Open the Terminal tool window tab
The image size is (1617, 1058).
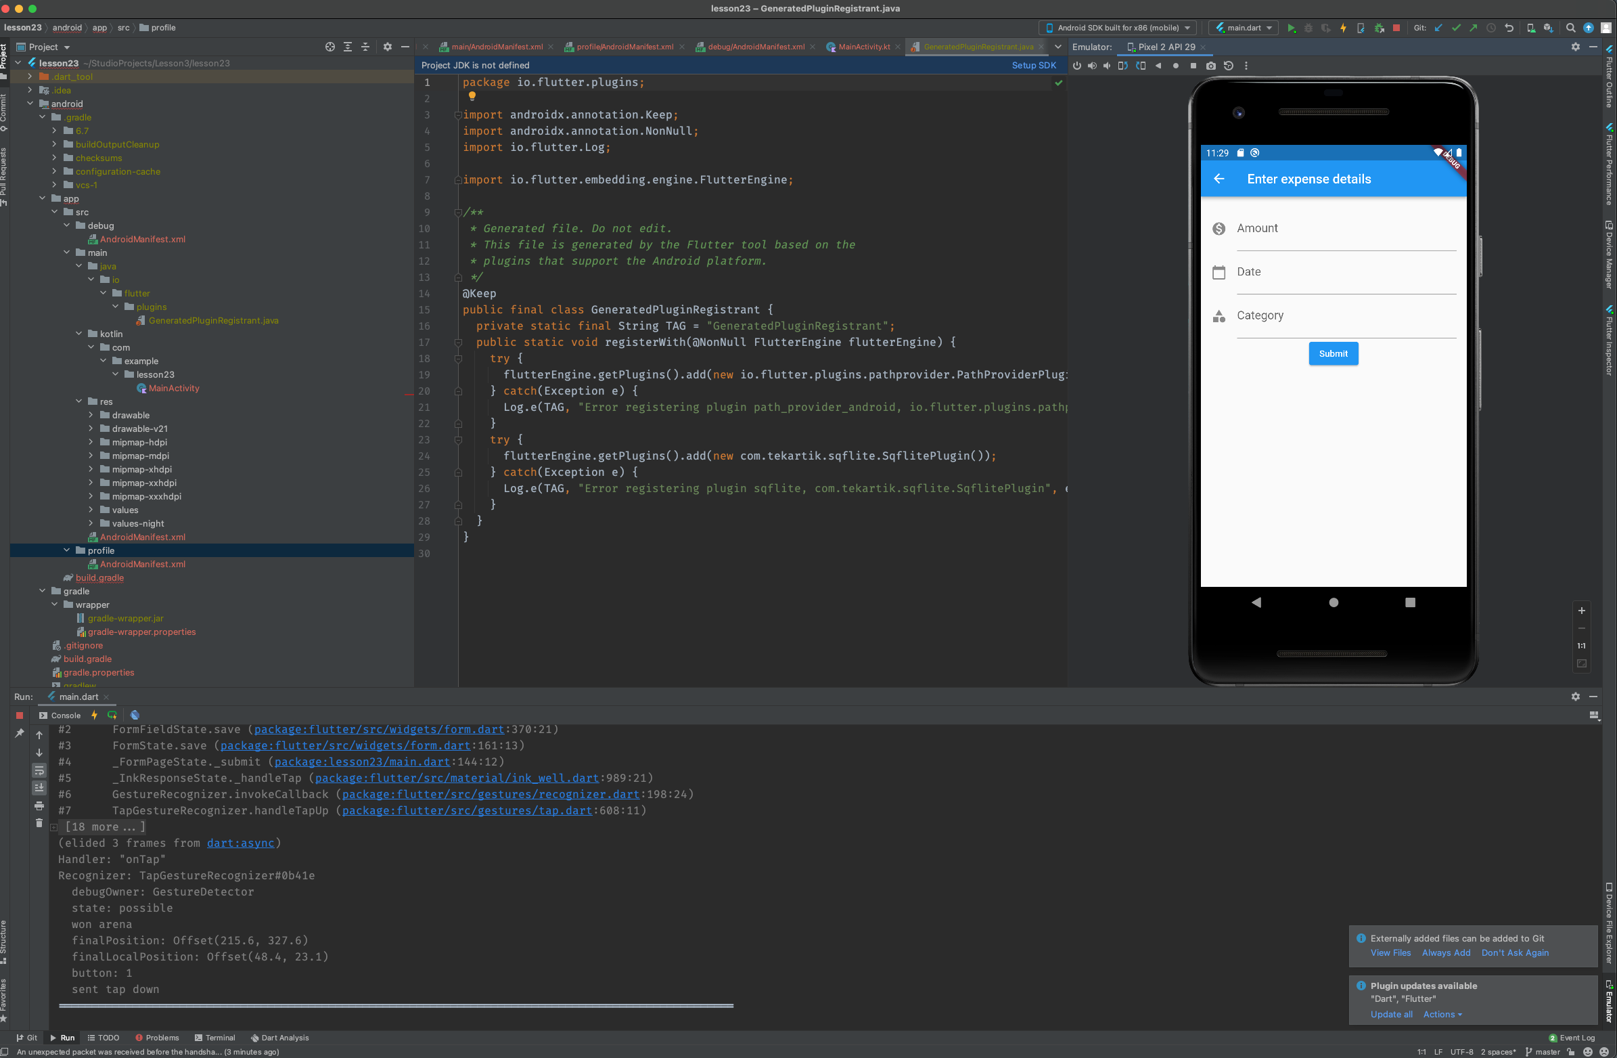(x=214, y=1038)
